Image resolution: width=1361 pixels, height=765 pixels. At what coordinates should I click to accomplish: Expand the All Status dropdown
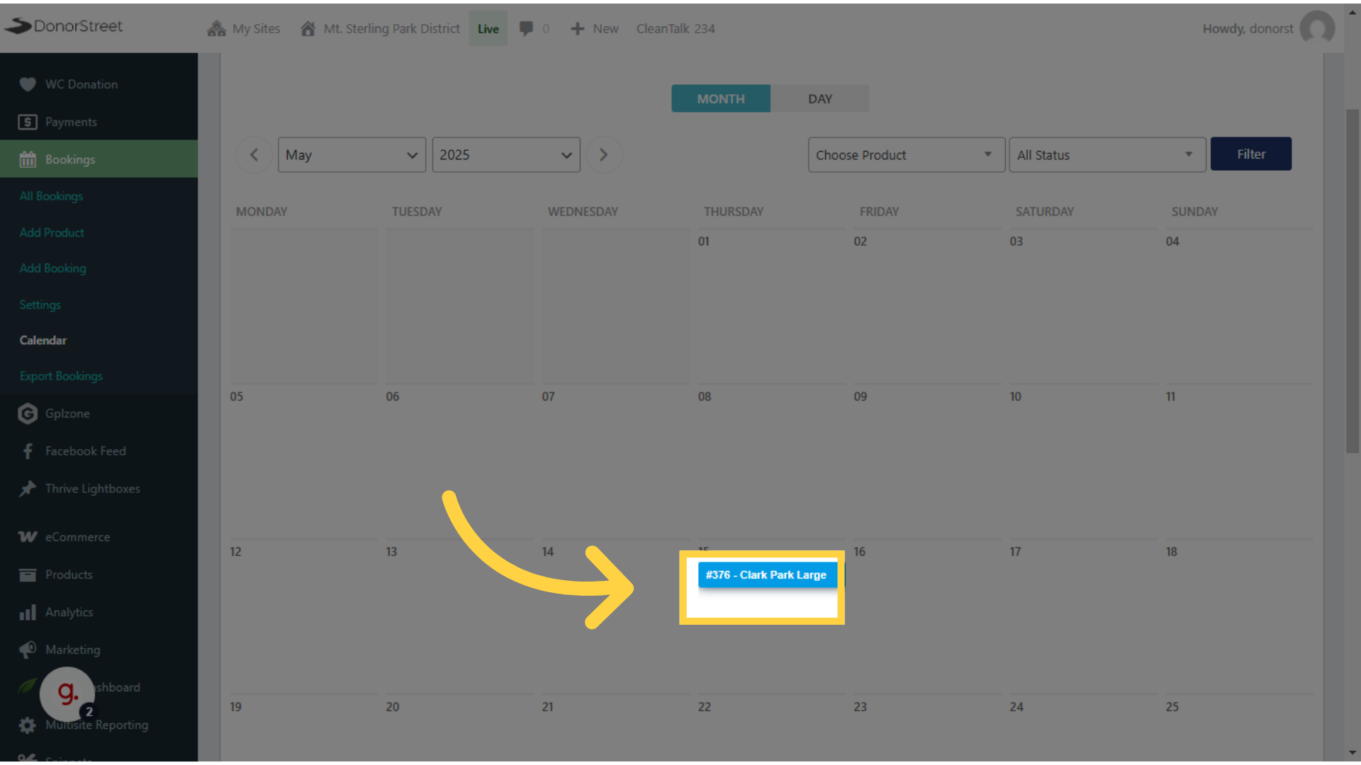[x=1107, y=154]
